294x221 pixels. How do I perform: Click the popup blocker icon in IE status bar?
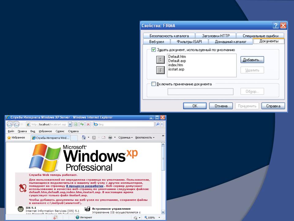(x=55, y=217)
